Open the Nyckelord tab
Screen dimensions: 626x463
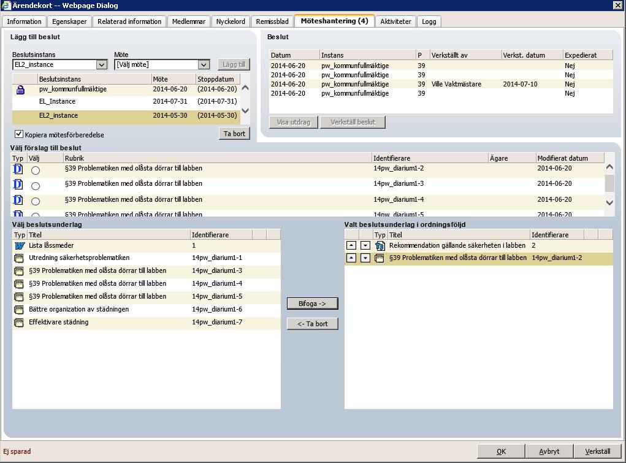231,21
